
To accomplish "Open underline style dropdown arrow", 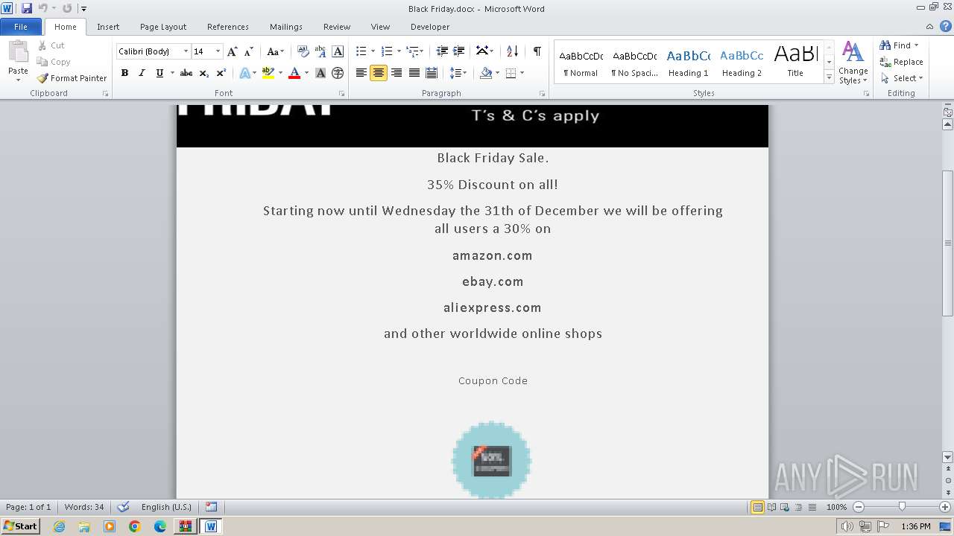I will (x=172, y=73).
